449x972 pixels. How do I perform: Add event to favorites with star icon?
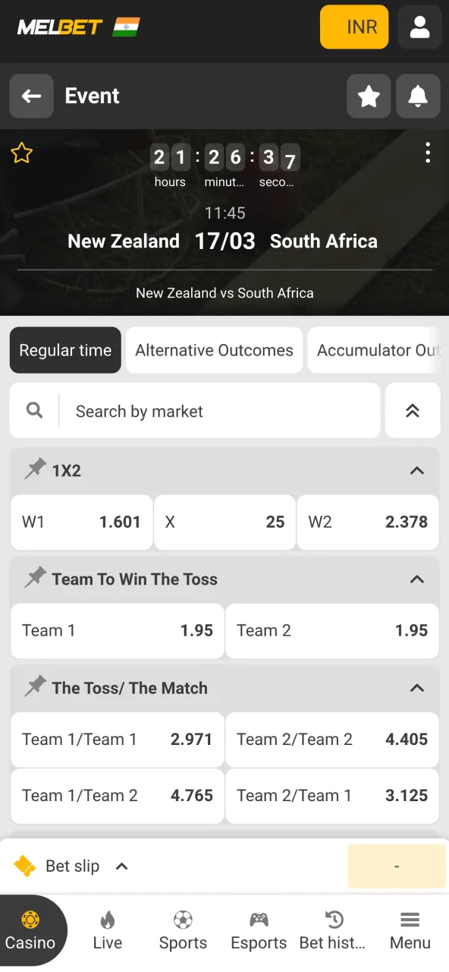(369, 96)
